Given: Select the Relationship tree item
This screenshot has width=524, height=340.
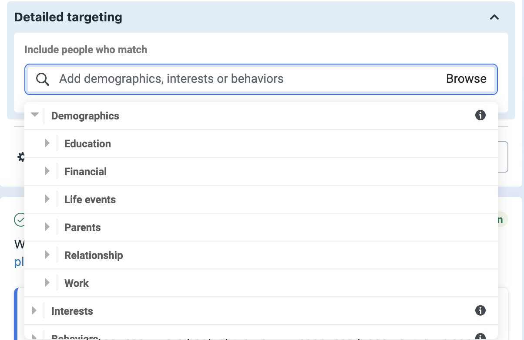Looking at the screenshot, I should coord(261,255).
